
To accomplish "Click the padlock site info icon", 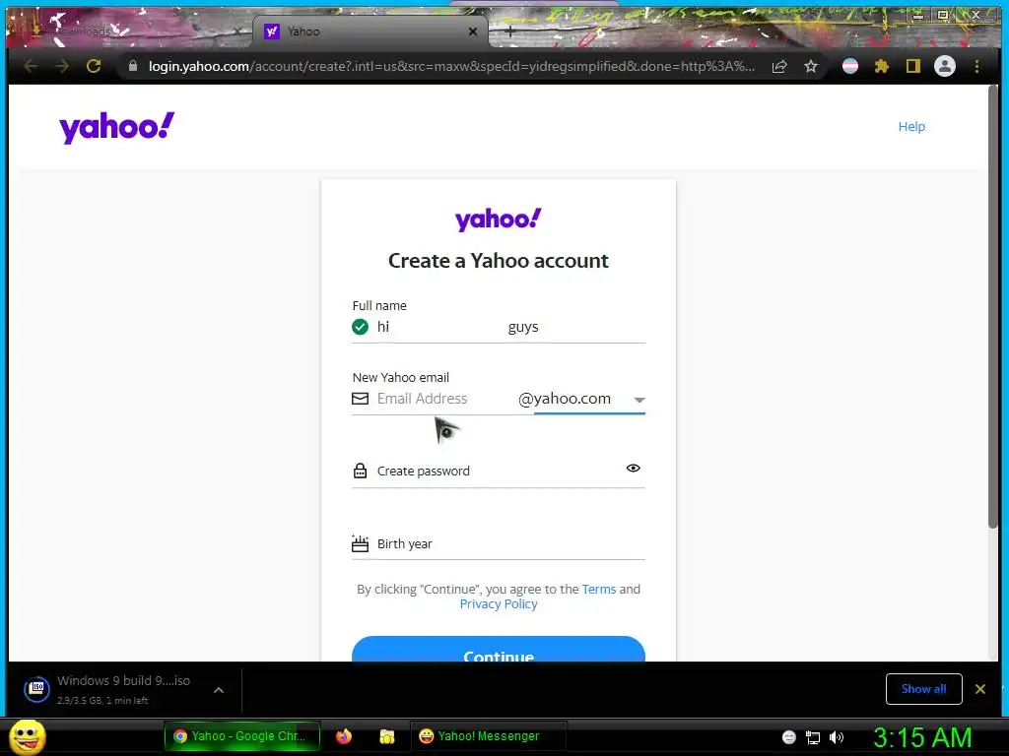I will point(133,66).
